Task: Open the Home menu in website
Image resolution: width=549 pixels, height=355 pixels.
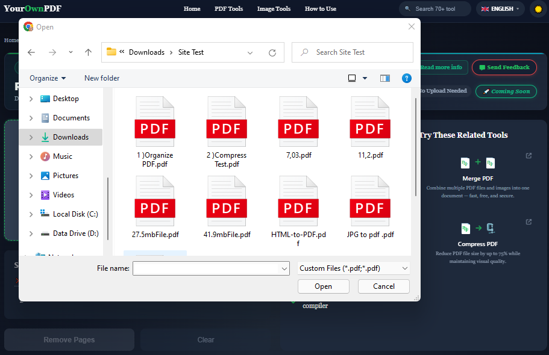Action: [192, 9]
